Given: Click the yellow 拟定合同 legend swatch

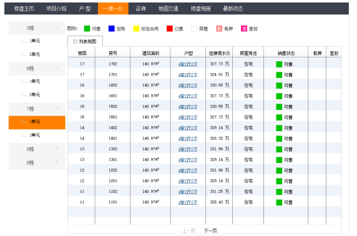Looking at the screenshot, I should 136,29.
